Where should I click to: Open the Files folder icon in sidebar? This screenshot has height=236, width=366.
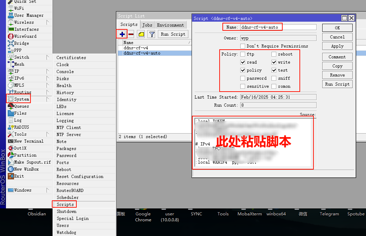11,113
